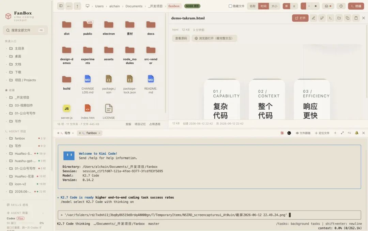Viewport: 368px width, 231px height.
Task: Go back with the left arrow button
Action: [69, 6]
